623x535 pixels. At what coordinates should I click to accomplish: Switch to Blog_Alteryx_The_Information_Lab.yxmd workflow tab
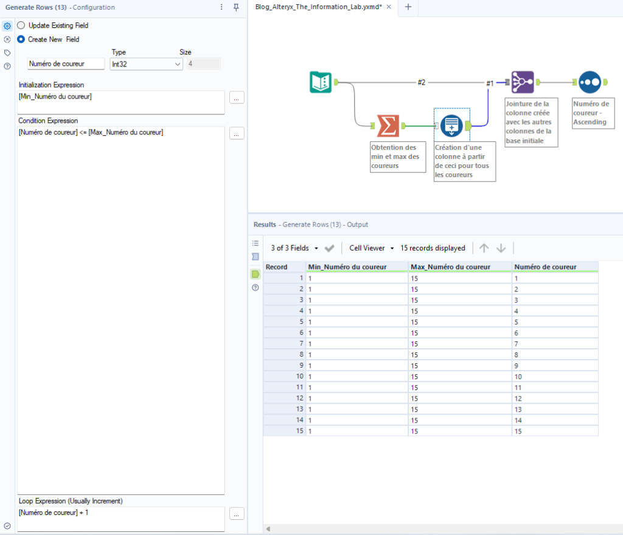click(x=319, y=7)
